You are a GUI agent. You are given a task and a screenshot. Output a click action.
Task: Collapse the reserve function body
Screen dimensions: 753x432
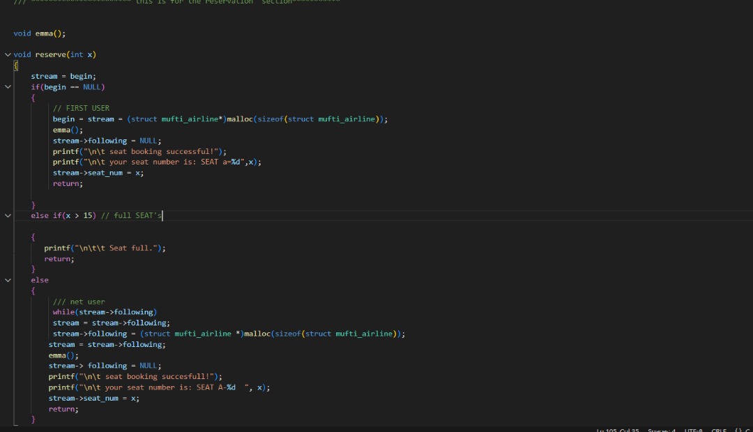pyautogui.click(x=7, y=54)
